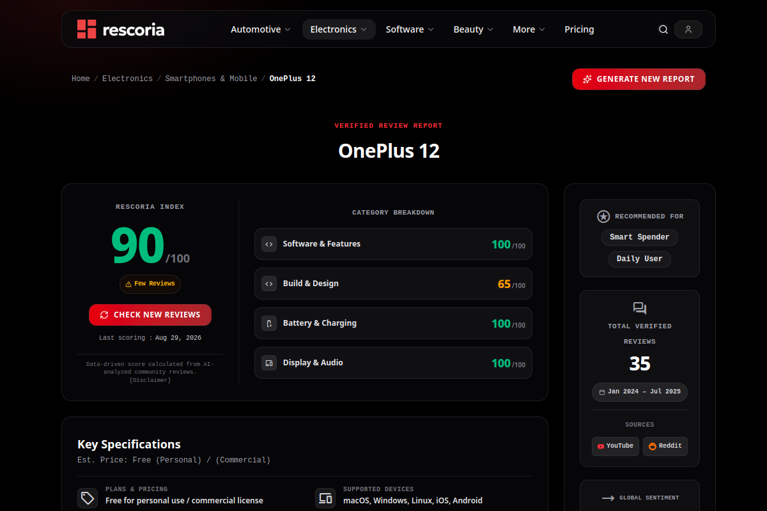Click Check New Reviews button

click(x=150, y=315)
